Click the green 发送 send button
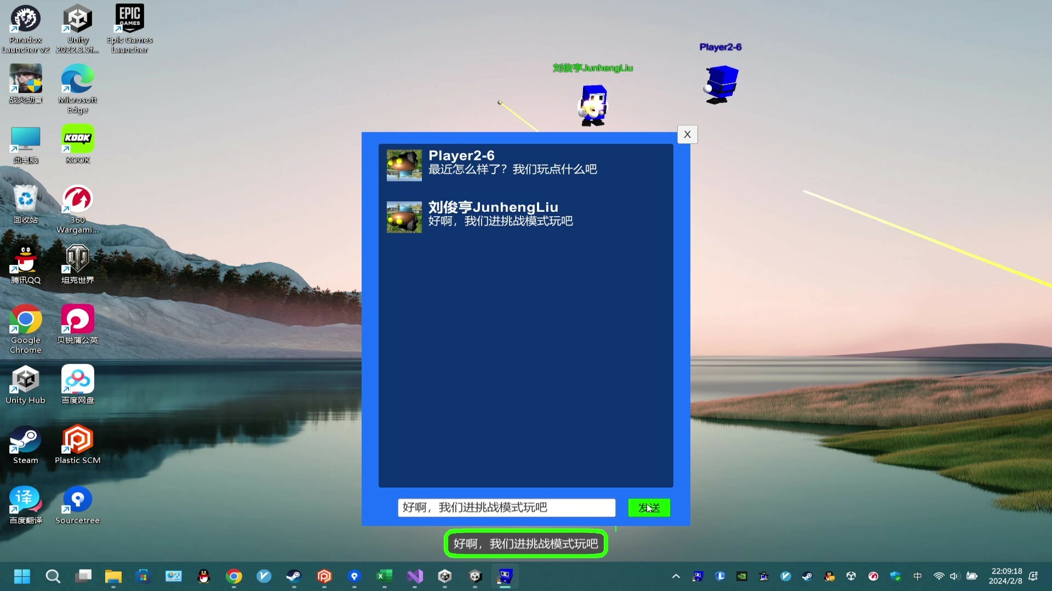1052x591 pixels. 649,507
